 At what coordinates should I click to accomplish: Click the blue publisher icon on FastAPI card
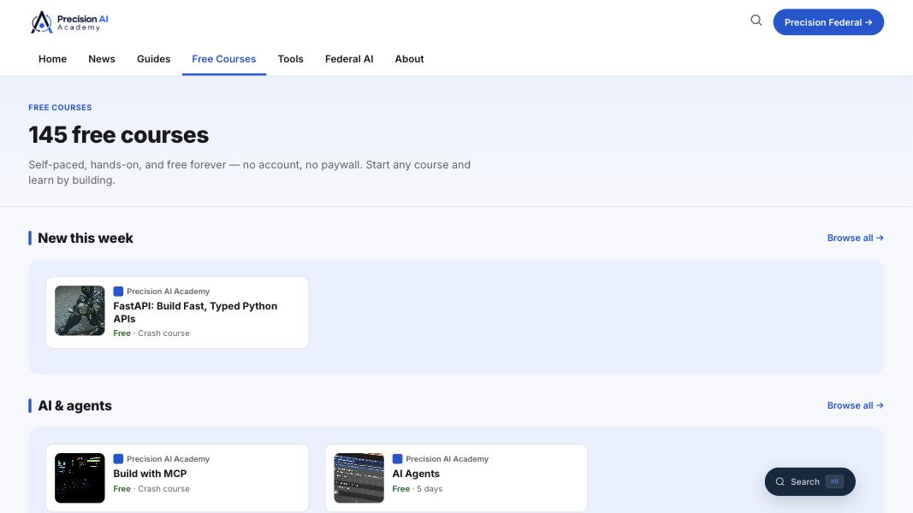[118, 292]
